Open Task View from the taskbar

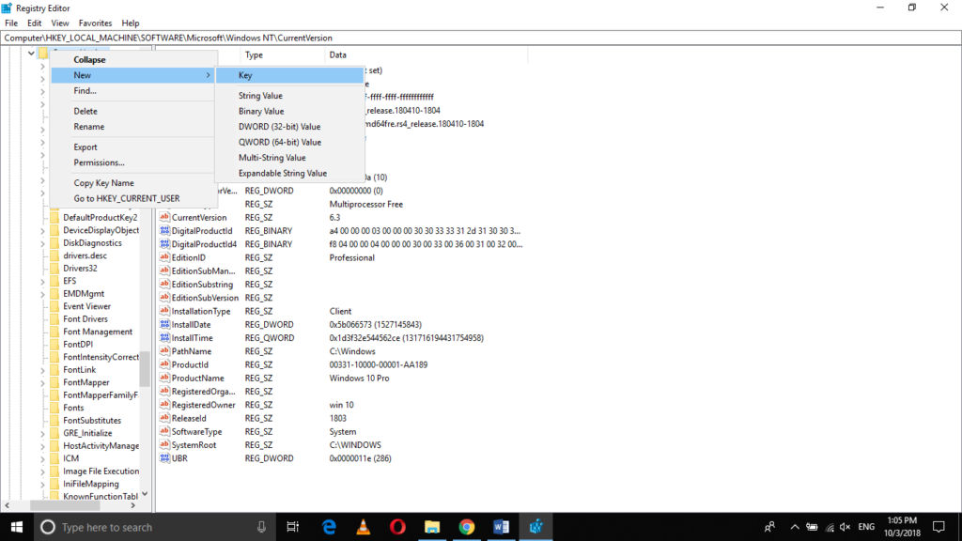(293, 527)
